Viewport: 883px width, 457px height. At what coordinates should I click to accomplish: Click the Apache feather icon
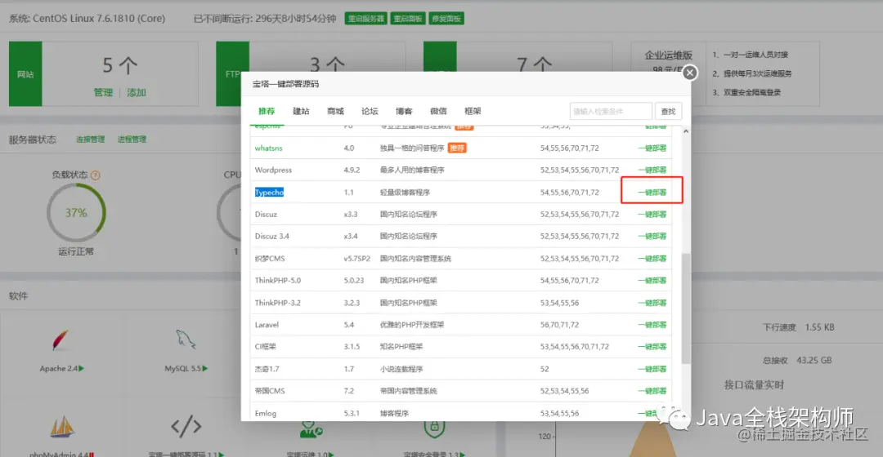pos(61,340)
